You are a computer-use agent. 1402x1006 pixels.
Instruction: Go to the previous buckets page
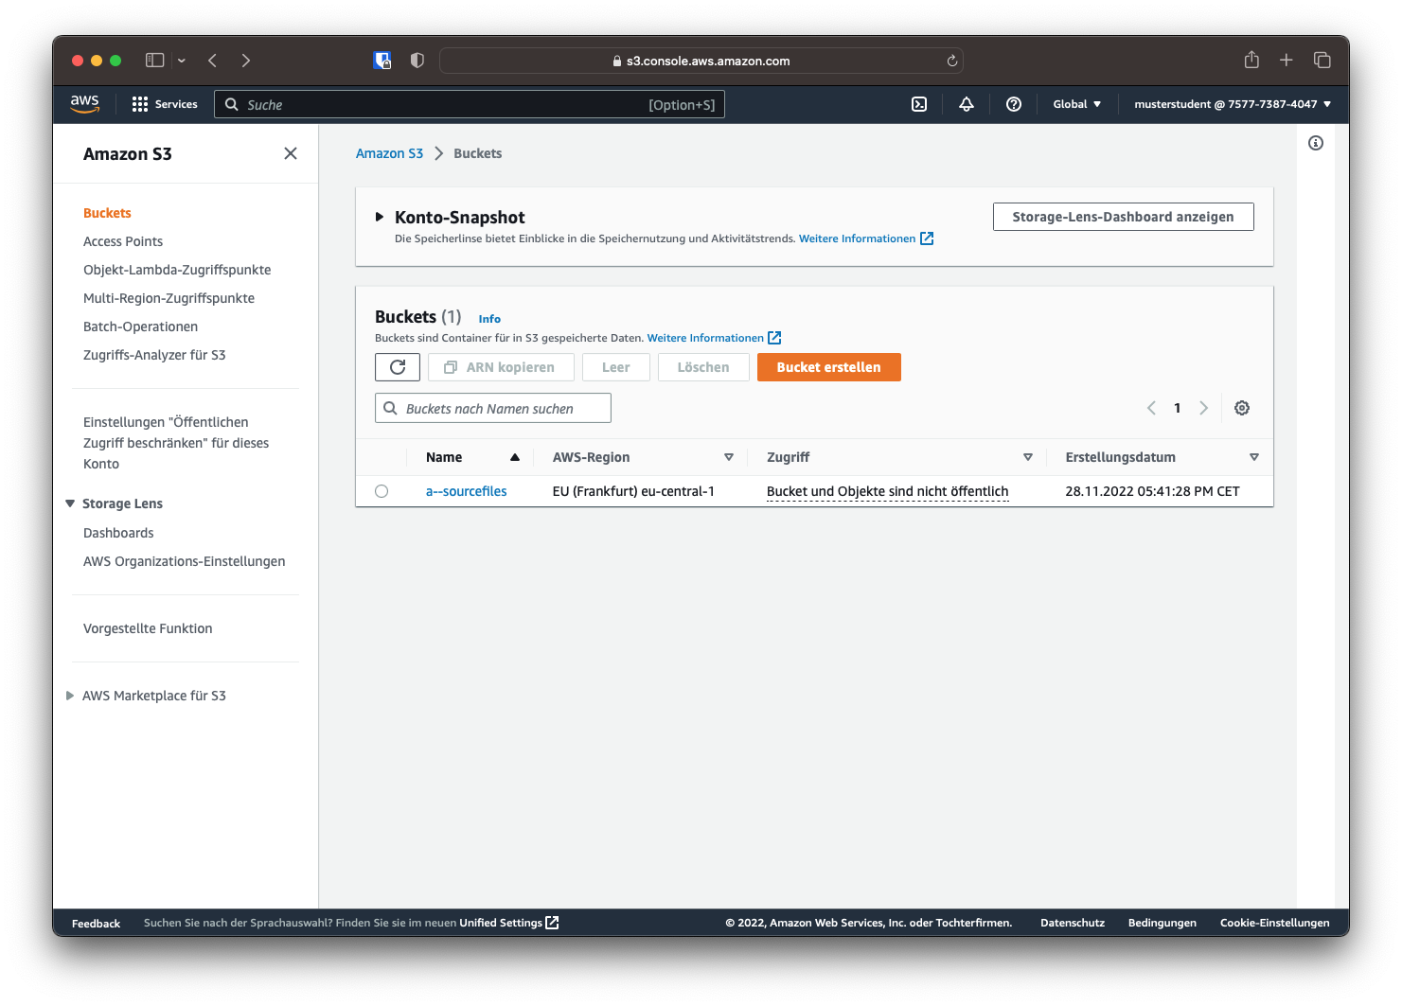click(x=1151, y=408)
